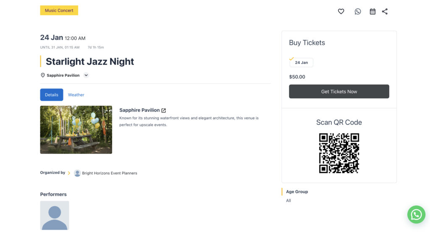
Task: Click the ticket QR code image
Action: [x=339, y=153]
